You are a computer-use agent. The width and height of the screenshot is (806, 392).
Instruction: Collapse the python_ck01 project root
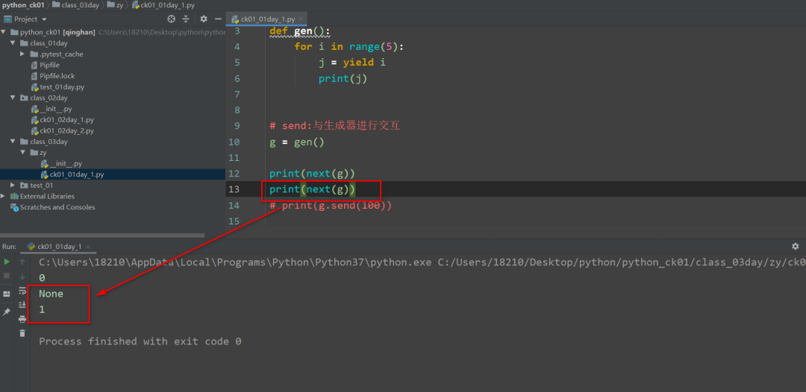click(4, 32)
